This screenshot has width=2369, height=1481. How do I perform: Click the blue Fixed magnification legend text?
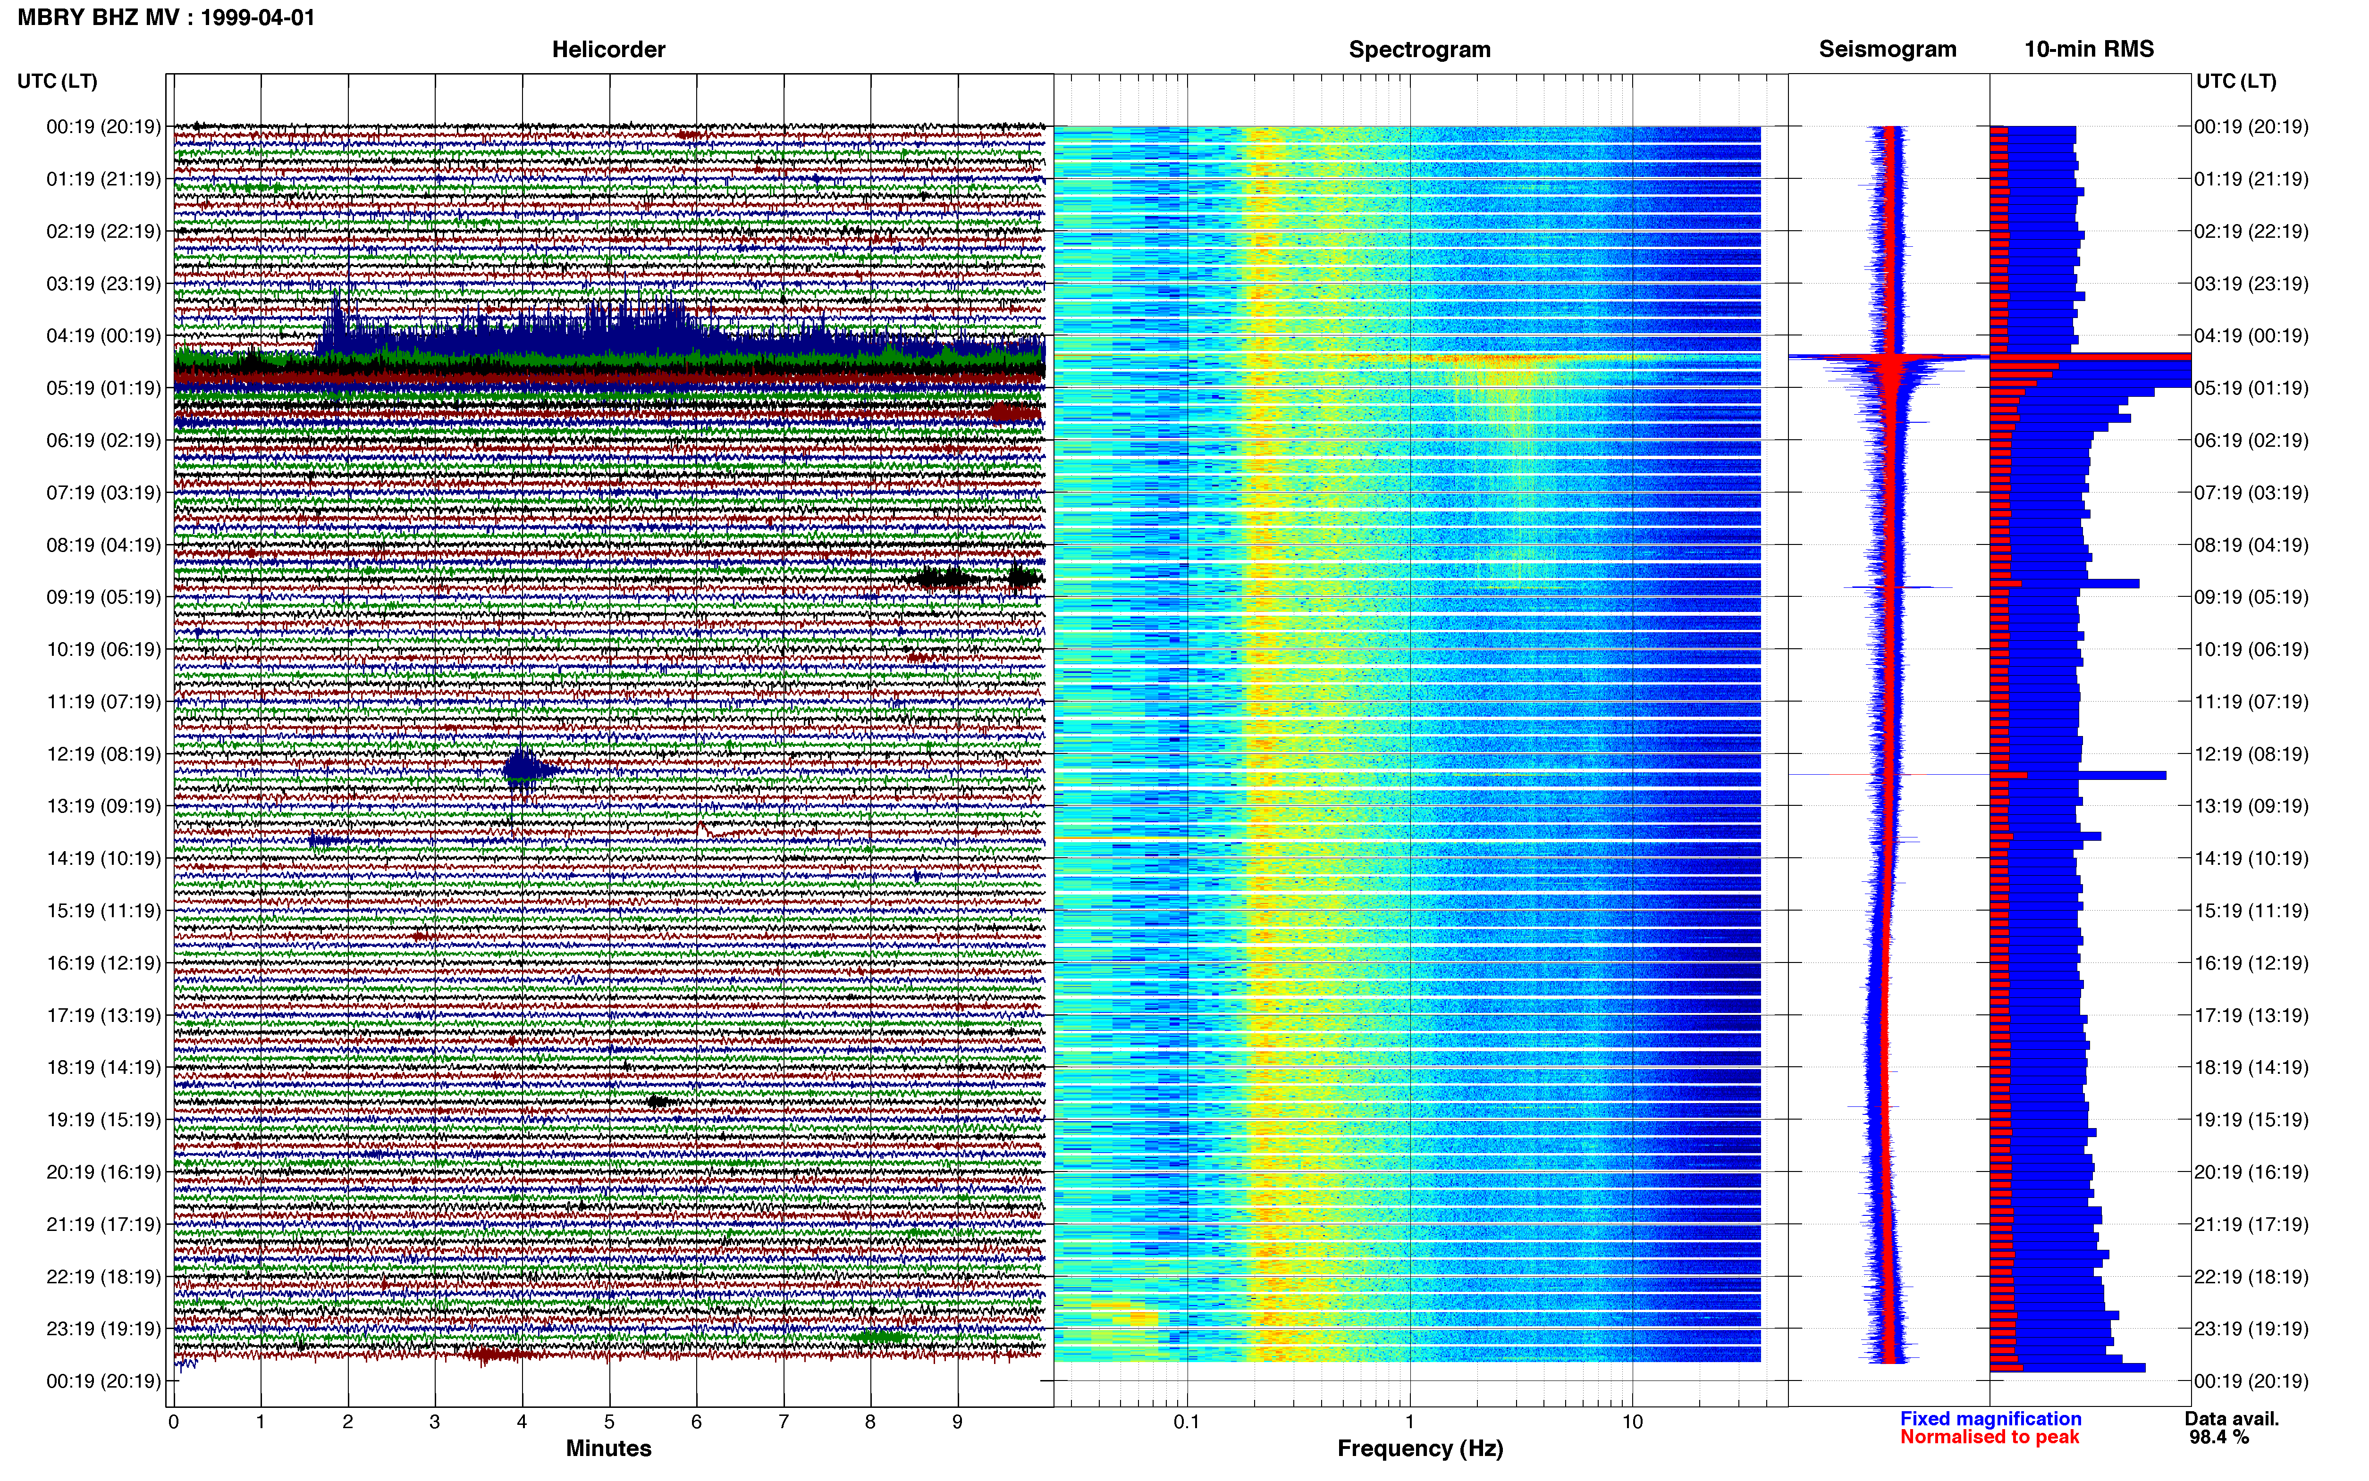pyautogui.click(x=1990, y=1418)
